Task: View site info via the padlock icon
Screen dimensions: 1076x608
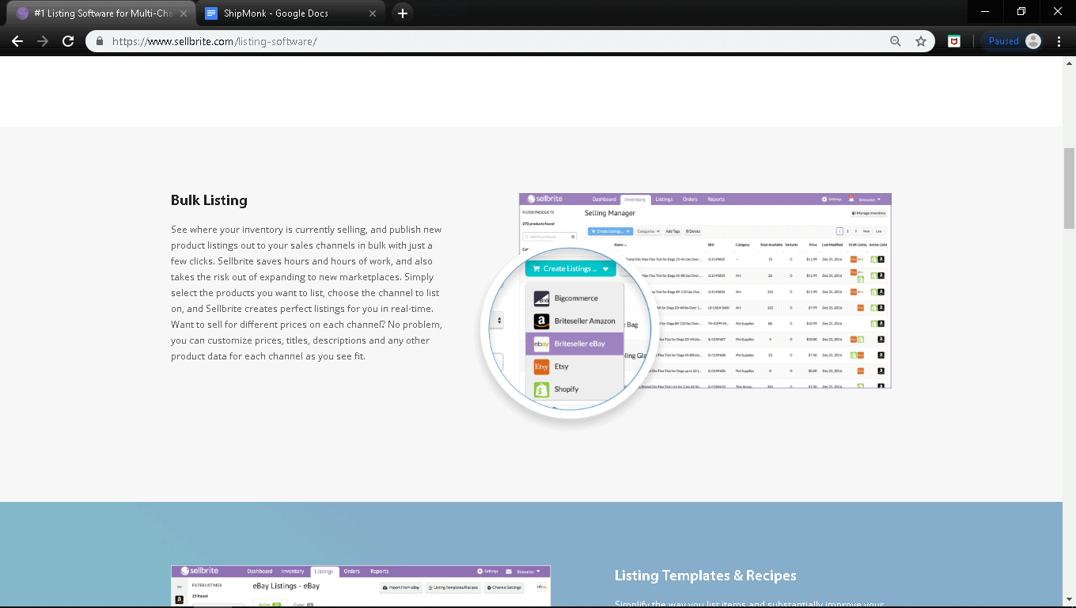Action: (100, 41)
